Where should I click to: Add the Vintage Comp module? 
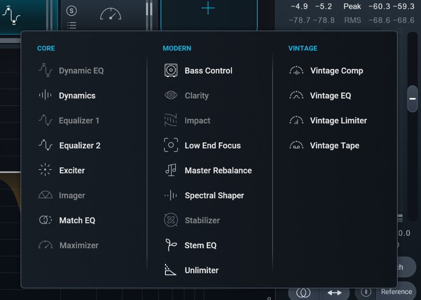coord(336,71)
